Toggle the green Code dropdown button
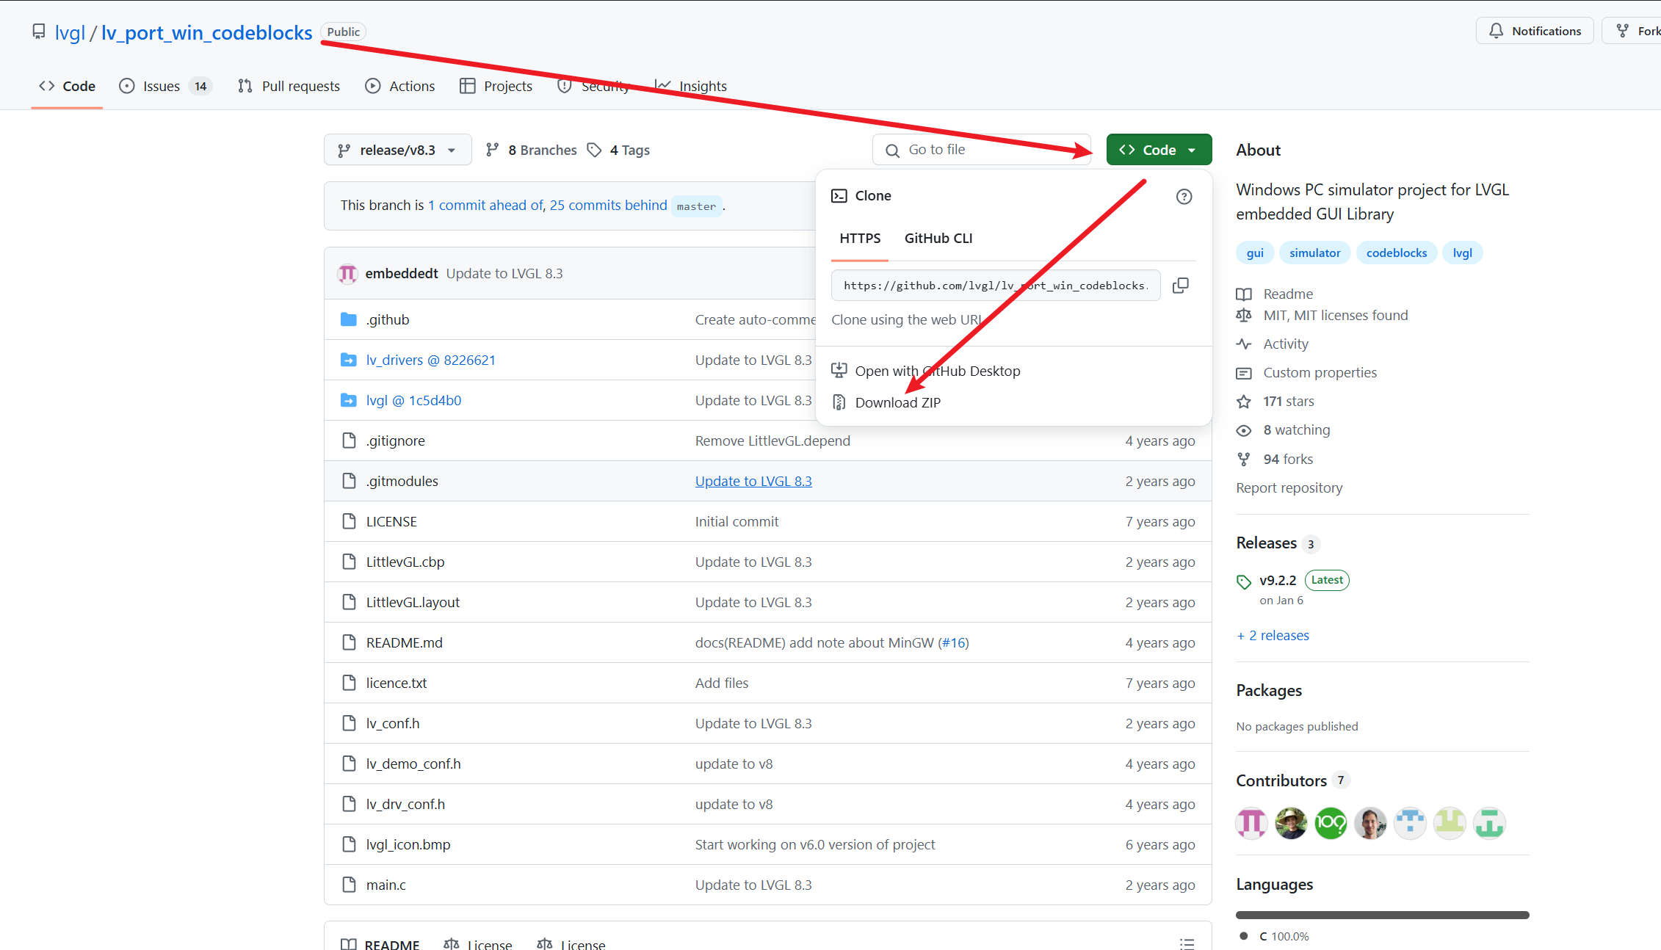Image resolution: width=1661 pixels, height=950 pixels. (1159, 150)
